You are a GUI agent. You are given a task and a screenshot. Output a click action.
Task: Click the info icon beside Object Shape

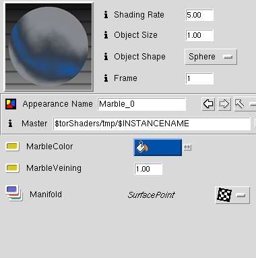106,57
